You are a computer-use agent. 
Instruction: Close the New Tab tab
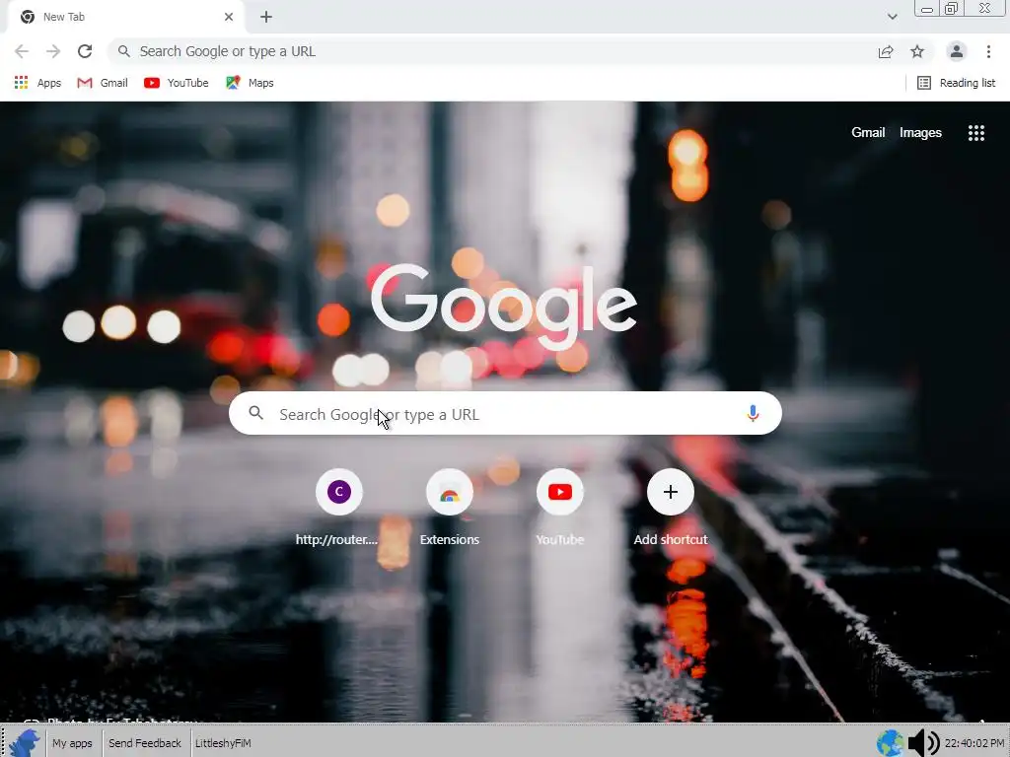click(229, 17)
